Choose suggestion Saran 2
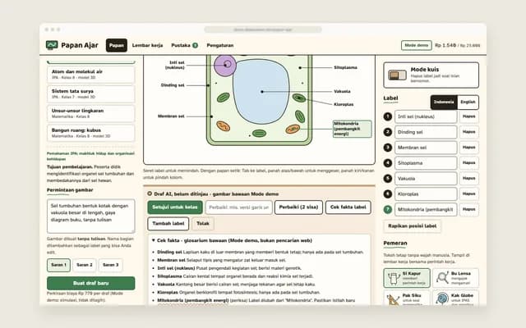The image size is (526, 328). click(x=85, y=265)
